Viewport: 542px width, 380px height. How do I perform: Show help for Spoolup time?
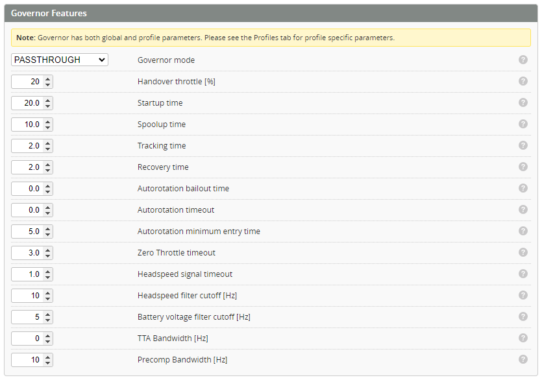click(523, 124)
